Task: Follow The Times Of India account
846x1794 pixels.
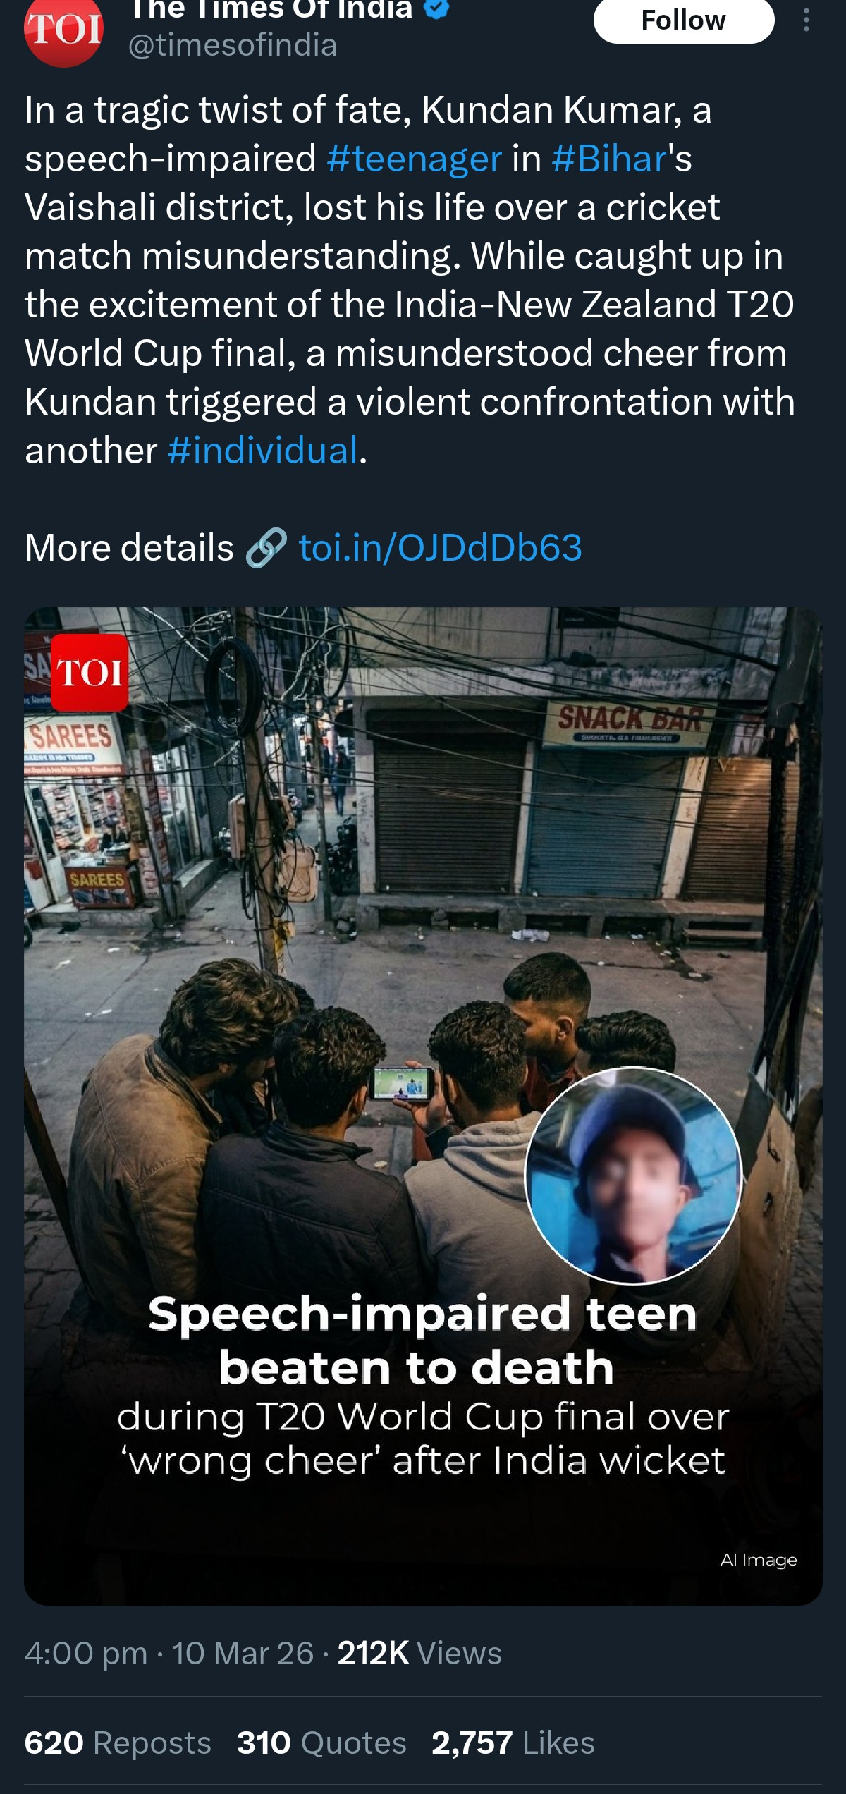Action: (684, 20)
